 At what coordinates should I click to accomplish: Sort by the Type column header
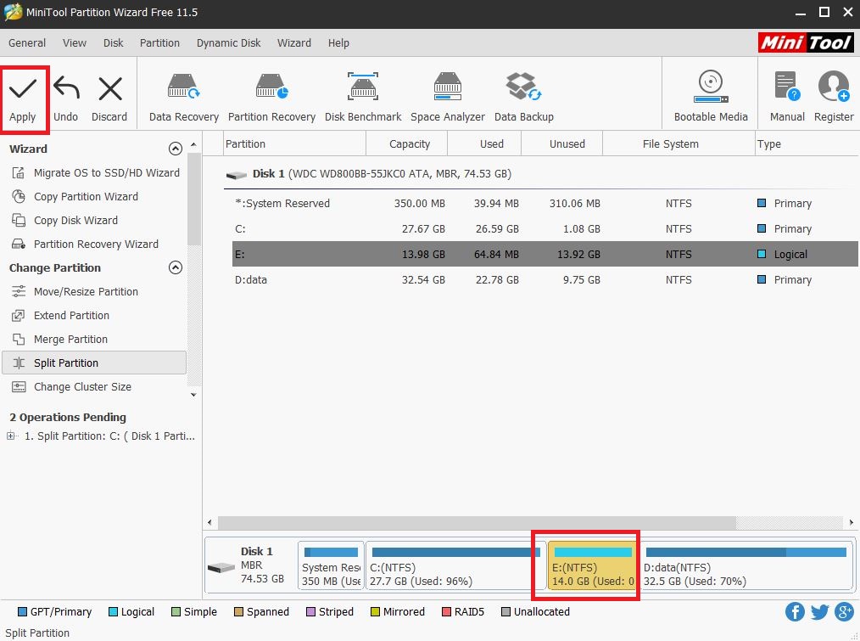807,144
